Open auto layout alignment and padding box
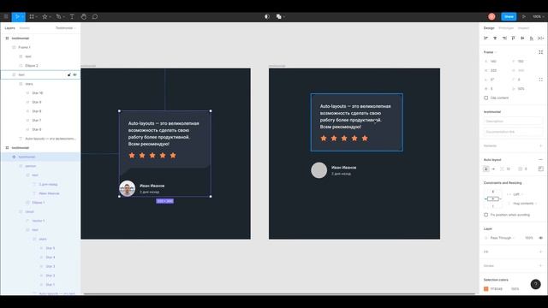Screen dimensions: 548x308 pyautogui.click(x=540, y=169)
